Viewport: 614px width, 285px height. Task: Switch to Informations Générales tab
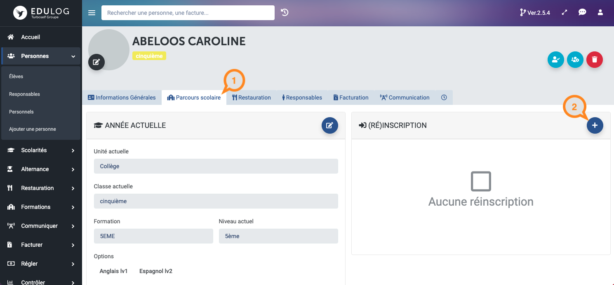pos(122,97)
